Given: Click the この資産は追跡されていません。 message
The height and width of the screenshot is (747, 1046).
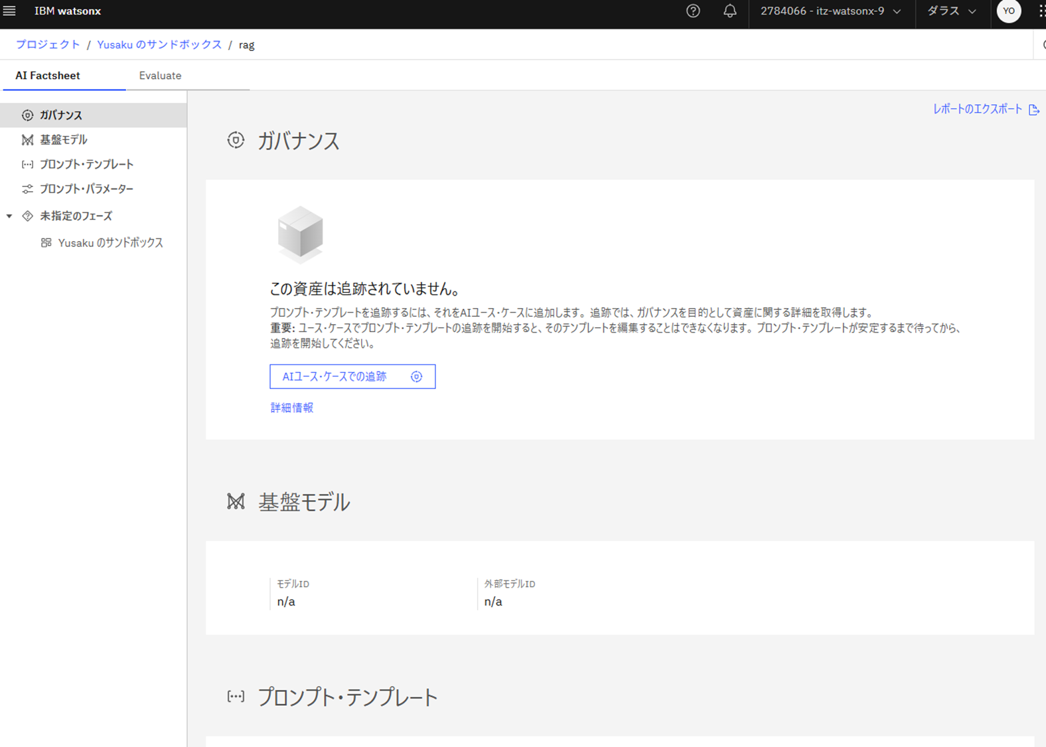Looking at the screenshot, I should [x=365, y=289].
